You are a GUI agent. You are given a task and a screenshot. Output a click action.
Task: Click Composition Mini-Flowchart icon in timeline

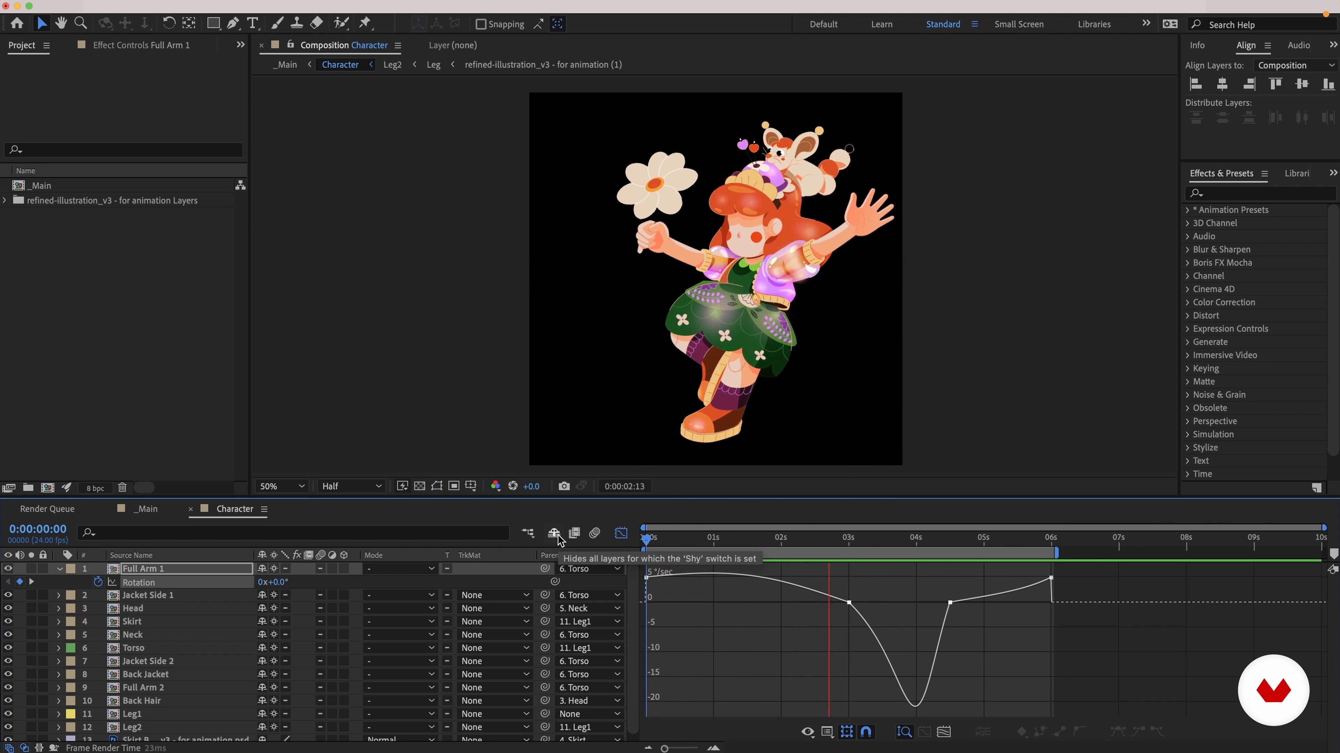(528, 533)
